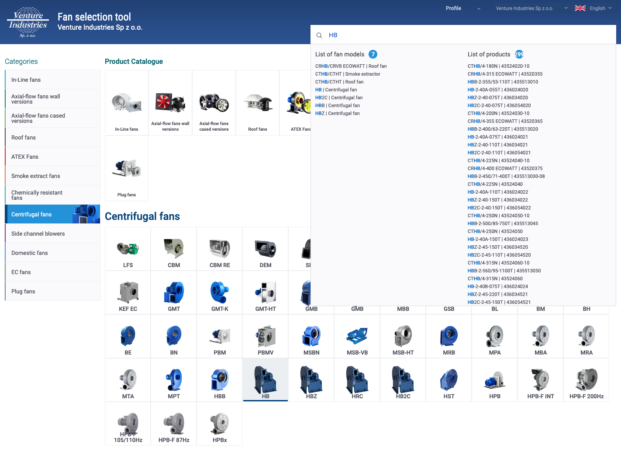Viewport: 621px width, 456px height.
Task: Open the GMT-K fan model
Action: 220,292
